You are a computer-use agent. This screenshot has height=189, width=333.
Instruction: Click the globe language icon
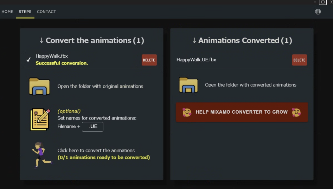coord(318,12)
